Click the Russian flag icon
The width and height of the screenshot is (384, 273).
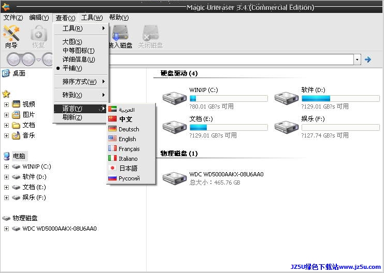coord(112,178)
